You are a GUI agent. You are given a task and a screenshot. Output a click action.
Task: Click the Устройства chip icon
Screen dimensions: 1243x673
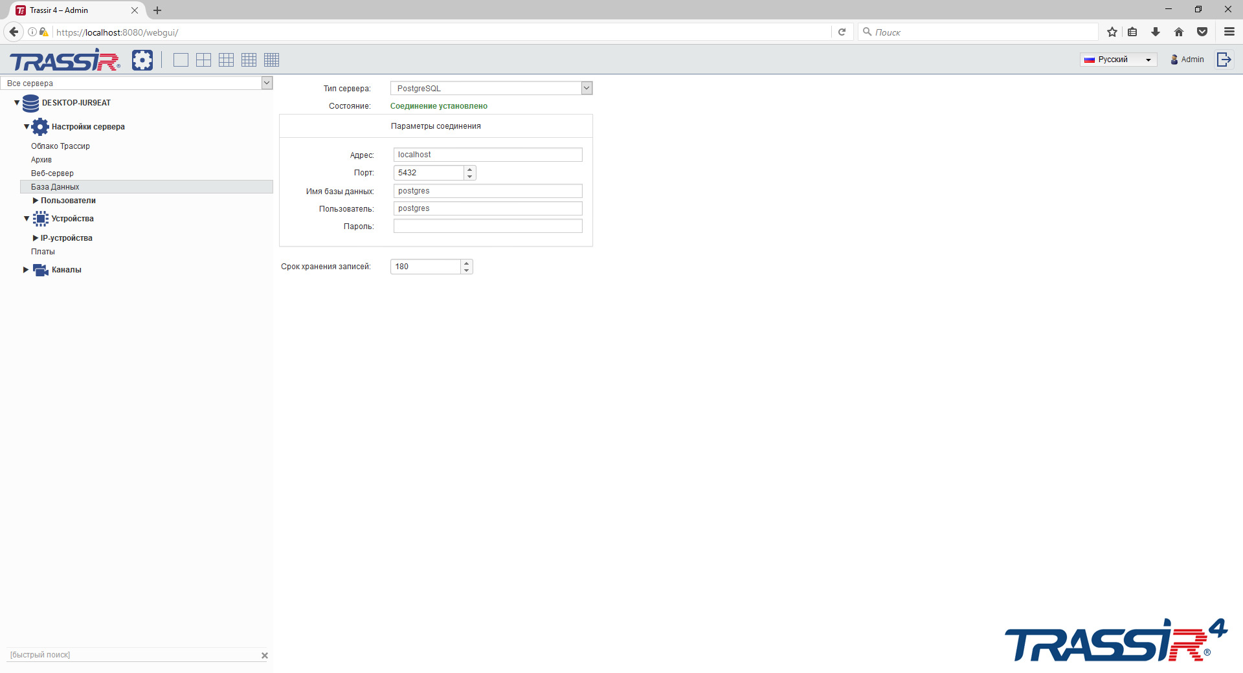point(41,219)
